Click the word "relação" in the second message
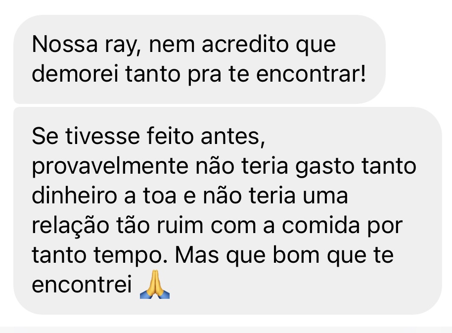The height and width of the screenshot is (333, 452). 70,226
